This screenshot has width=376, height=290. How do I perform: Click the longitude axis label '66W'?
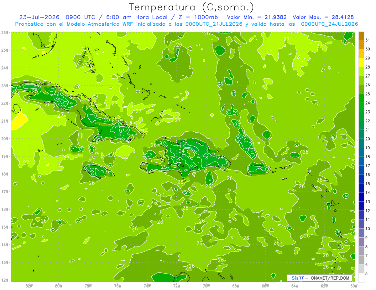point(265,286)
